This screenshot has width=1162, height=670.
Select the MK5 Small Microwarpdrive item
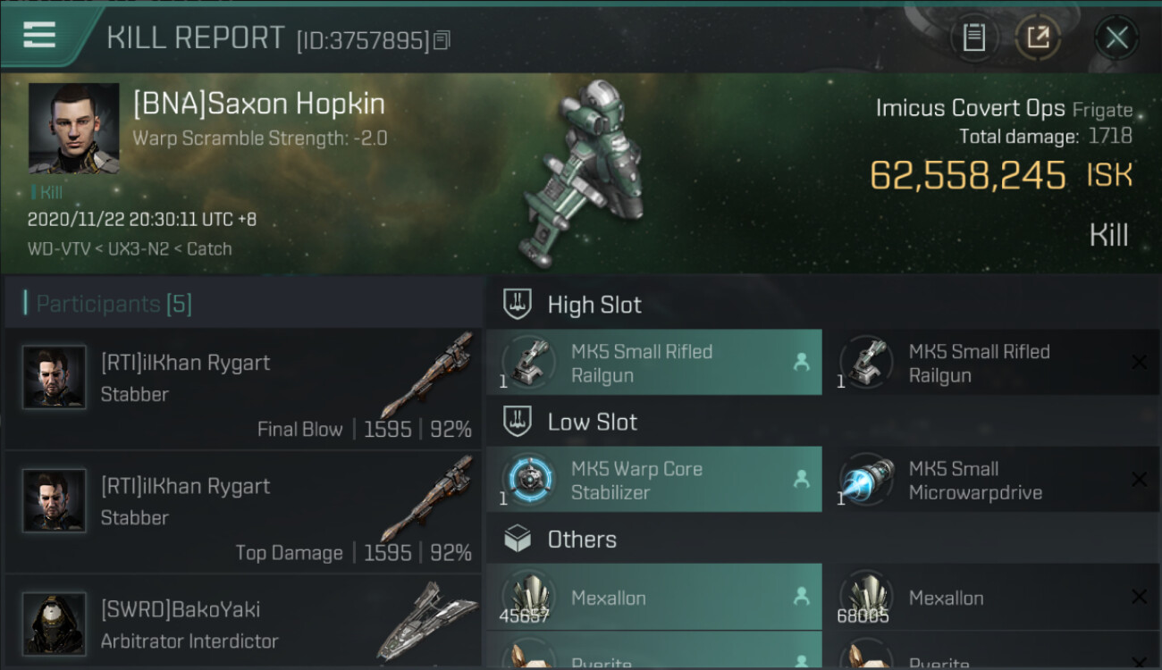[x=992, y=480]
